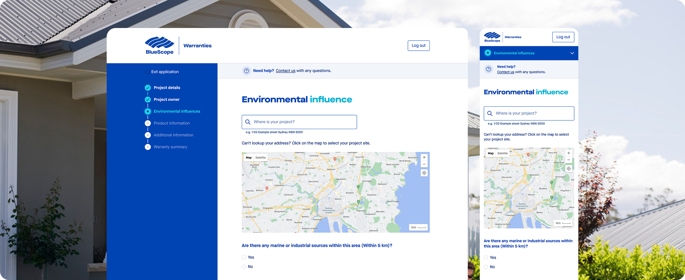Click the BlueScope logo in desktop header
The width and height of the screenshot is (685, 280).
pyautogui.click(x=159, y=45)
